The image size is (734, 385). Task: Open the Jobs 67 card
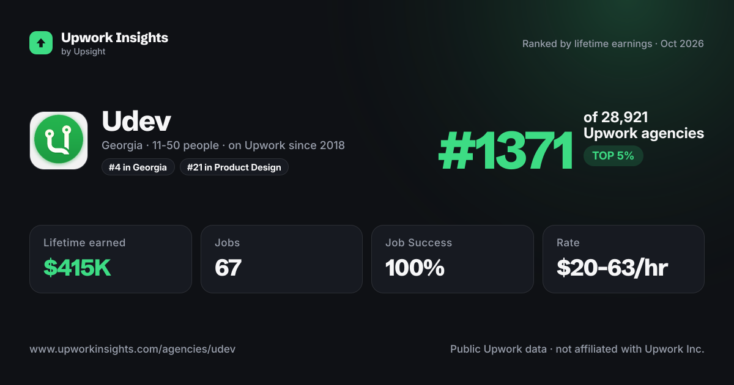pyautogui.click(x=281, y=259)
